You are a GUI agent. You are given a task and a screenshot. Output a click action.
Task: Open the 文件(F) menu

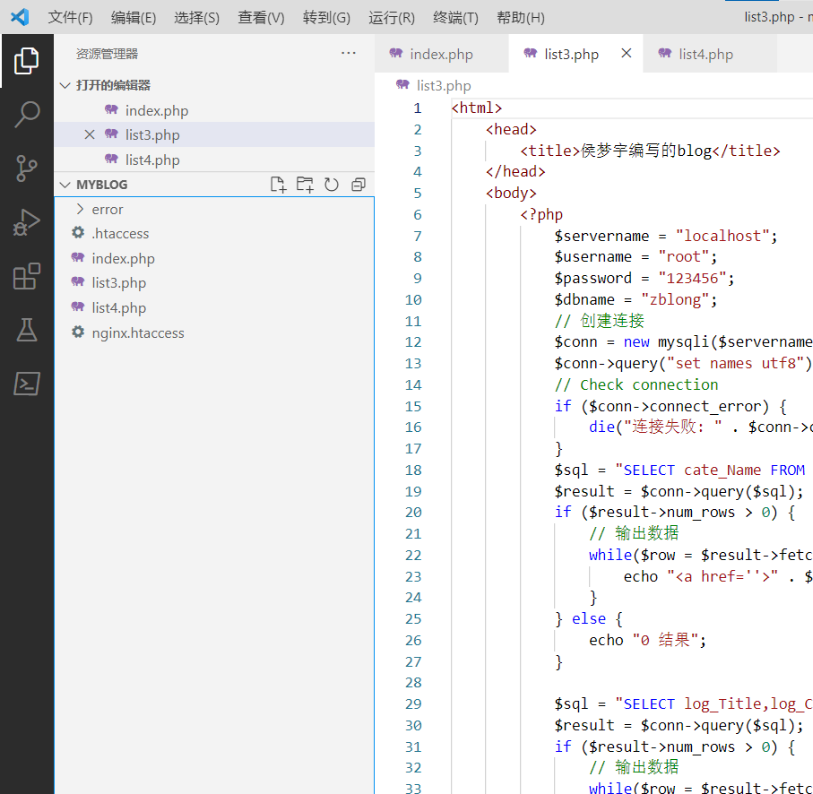pyautogui.click(x=70, y=18)
